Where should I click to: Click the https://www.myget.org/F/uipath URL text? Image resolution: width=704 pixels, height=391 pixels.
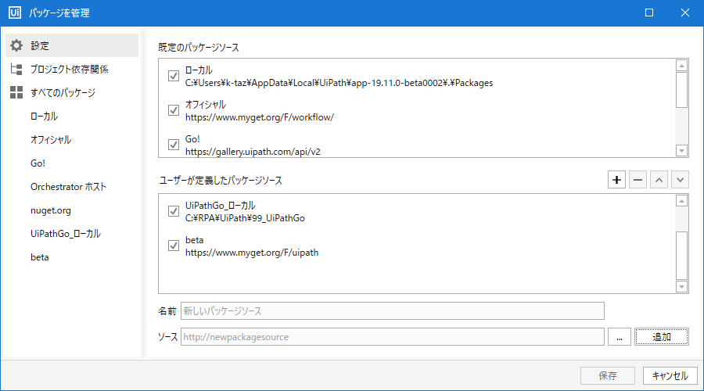tap(252, 253)
